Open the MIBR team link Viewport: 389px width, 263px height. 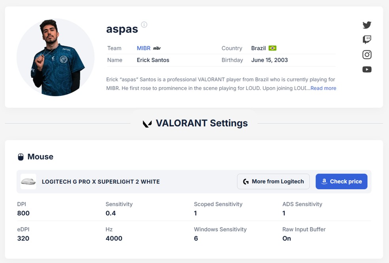coord(144,48)
